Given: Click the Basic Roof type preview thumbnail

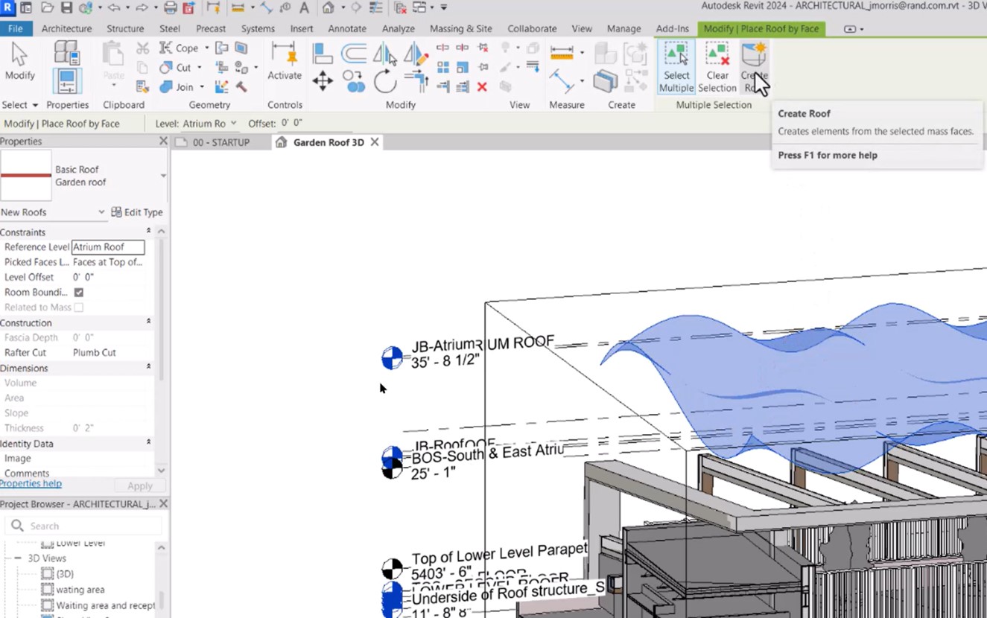Looking at the screenshot, I should pos(26,176).
